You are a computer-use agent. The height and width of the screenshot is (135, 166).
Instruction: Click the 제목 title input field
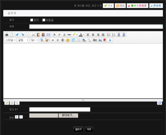(x=96, y=27)
